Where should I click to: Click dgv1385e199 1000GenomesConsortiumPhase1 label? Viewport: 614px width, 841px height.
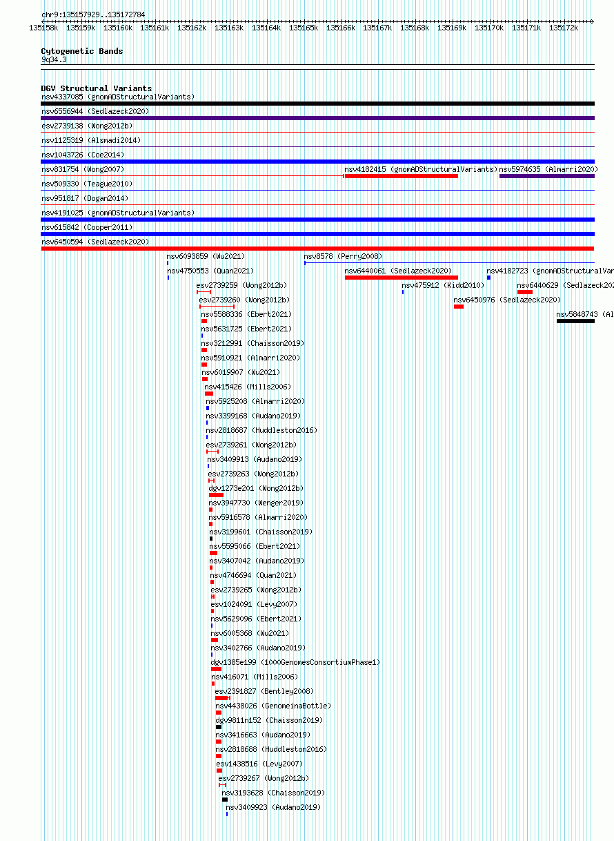[x=295, y=662]
